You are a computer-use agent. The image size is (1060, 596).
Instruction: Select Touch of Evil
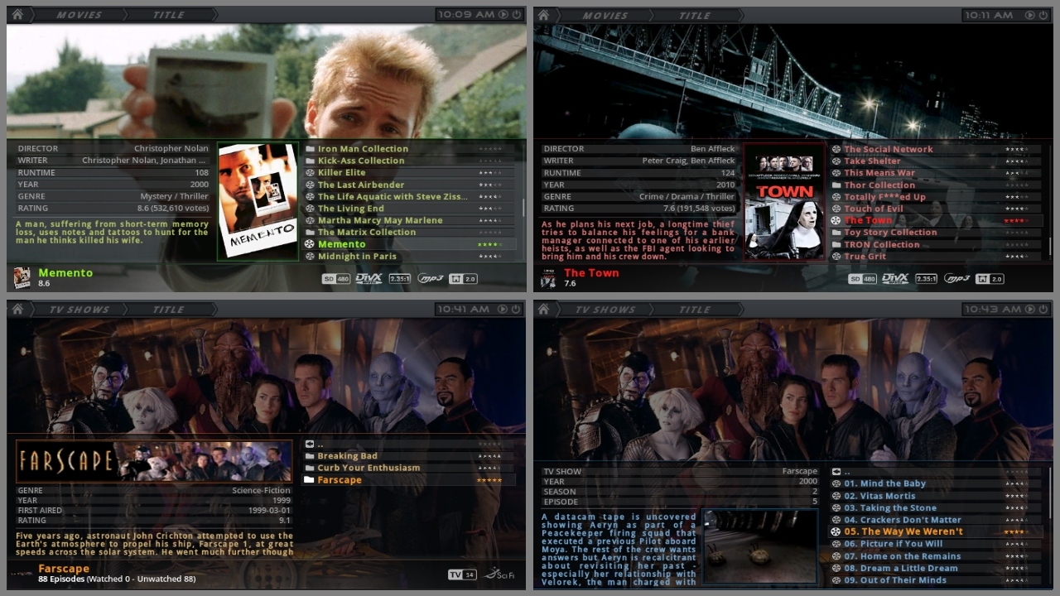[x=935, y=209]
